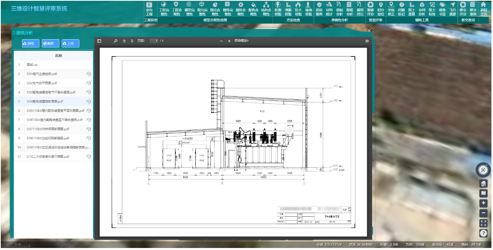The width and height of the screenshot is (493, 250).
Task: Open the 防雷校验 lightning check tool
Action: tap(278, 9)
